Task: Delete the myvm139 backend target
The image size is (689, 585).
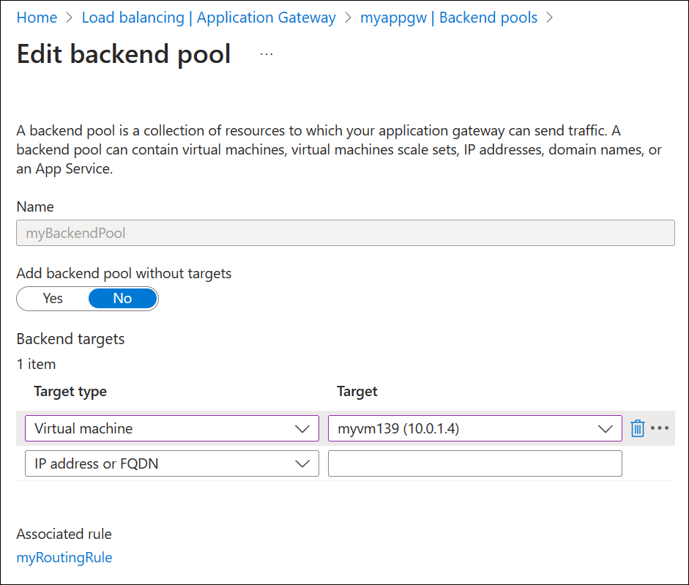Action: click(x=638, y=428)
